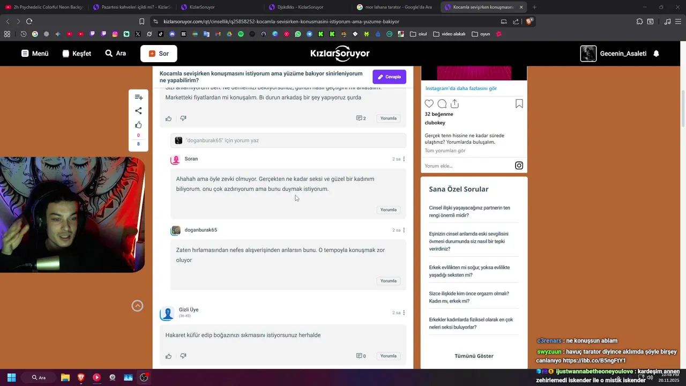This screenshot has width=686, height=386.
Task: Open the Windows Start menu
Action: 11,377
